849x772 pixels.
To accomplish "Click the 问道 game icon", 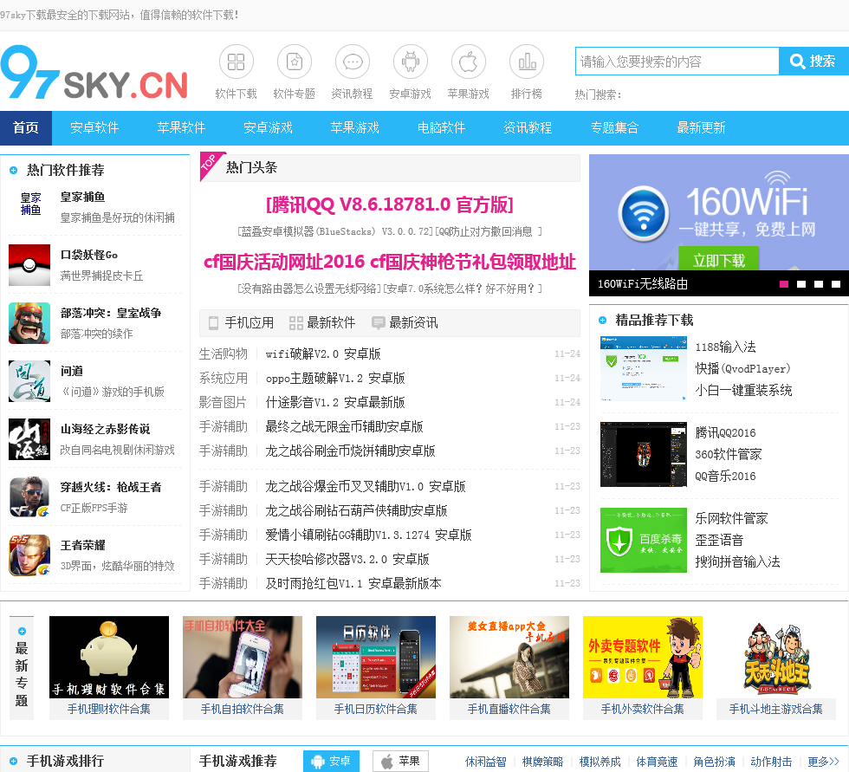I will [x=29, y=381].
